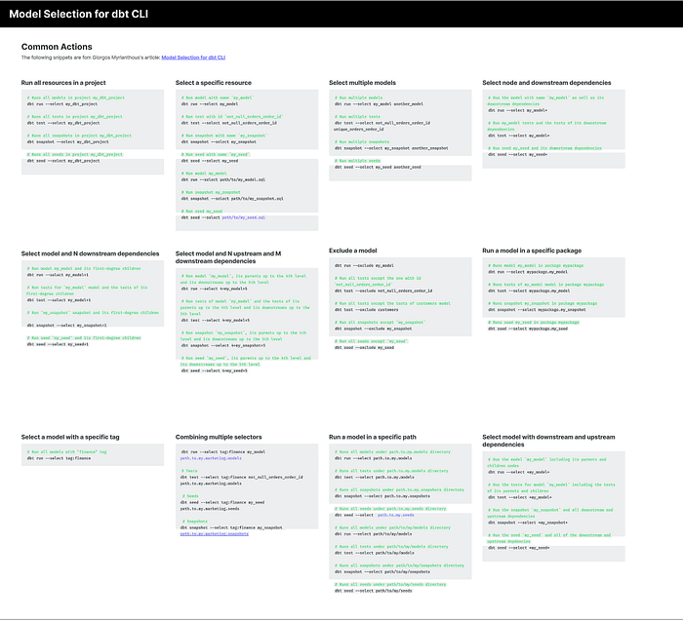This screenshot has width=683, height=621.
Task: Click the line 'dbt snapshot --select my_snapshot+1'
Action: 66,326
